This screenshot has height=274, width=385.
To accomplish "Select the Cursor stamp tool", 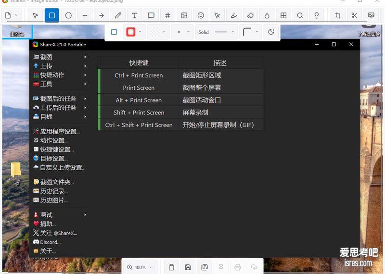I will 218,15.
